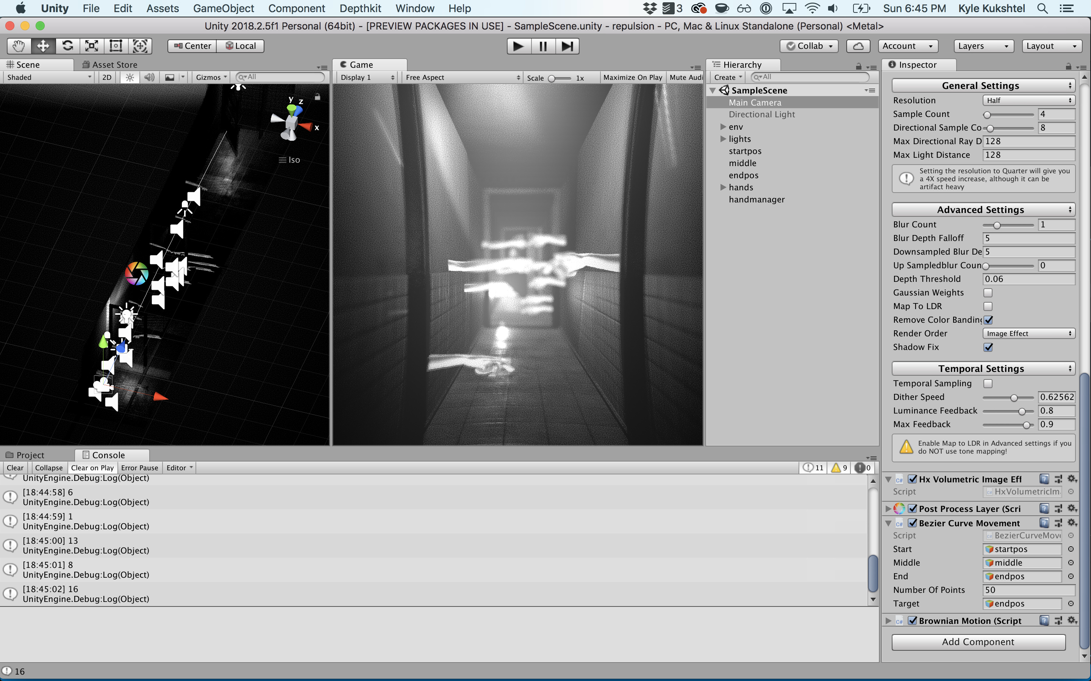
Task: Uncheck the Shadow Fix checkbox
Action: point(988,347)
